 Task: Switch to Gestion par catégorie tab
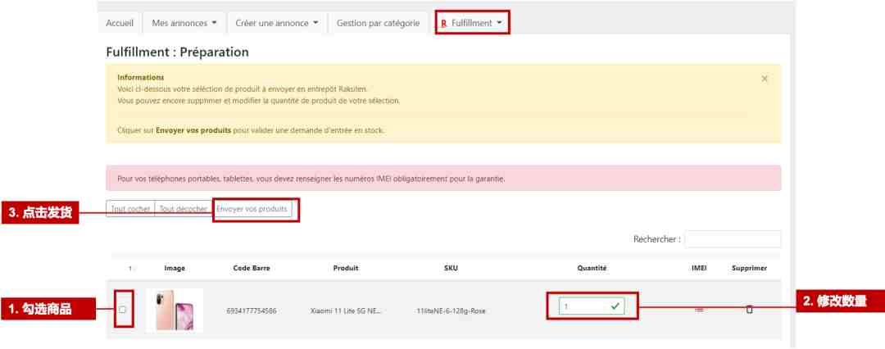tap(378, 23)
